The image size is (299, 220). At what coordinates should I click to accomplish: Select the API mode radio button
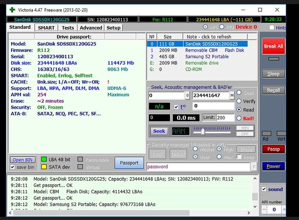205,27
